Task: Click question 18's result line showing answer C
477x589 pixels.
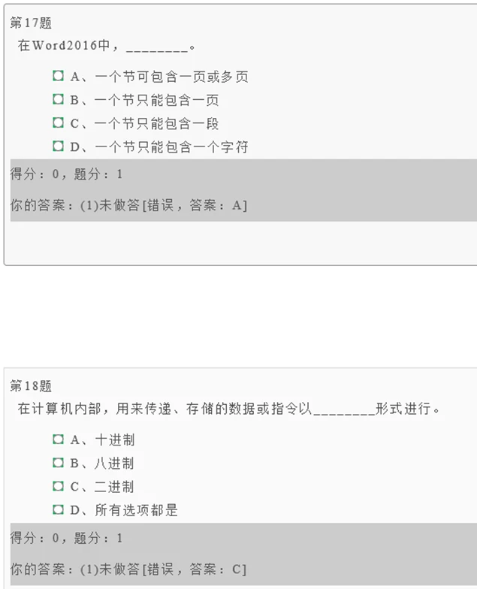Action: coord(128,569)
